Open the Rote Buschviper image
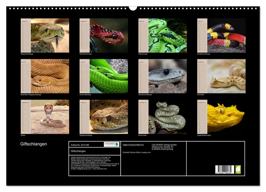Viewport: 266px width, 192px height. [x=108, y=35]
